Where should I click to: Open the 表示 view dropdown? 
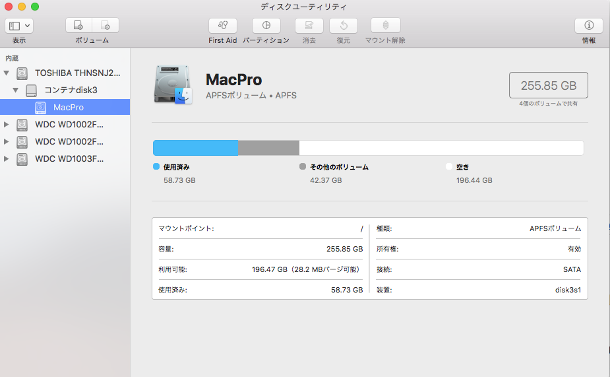19,26
